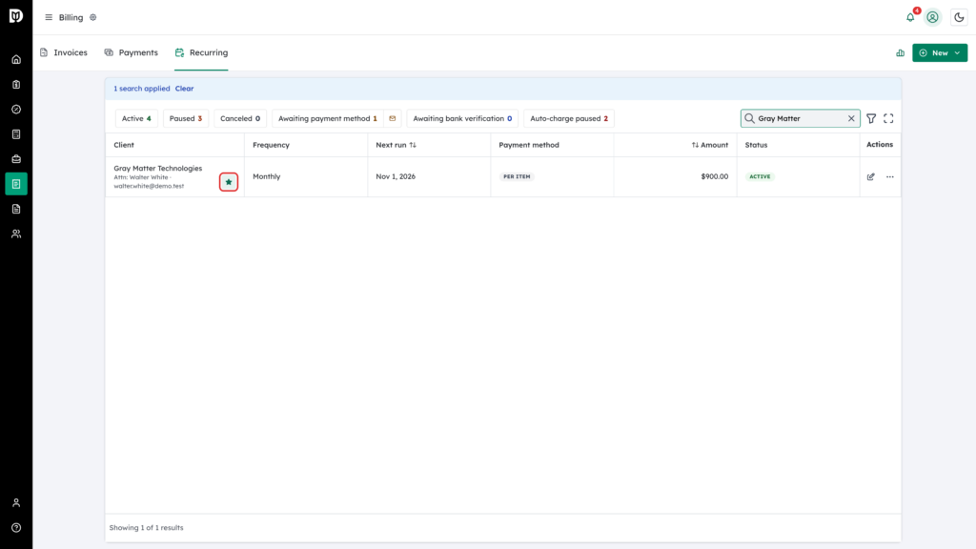Clear the search box with X
The height and width of the screenshot is (549, 976).
[851, 118]
